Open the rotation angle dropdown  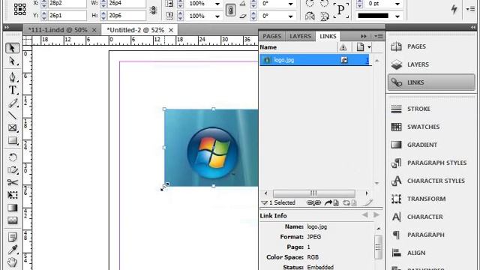(290, 4)
